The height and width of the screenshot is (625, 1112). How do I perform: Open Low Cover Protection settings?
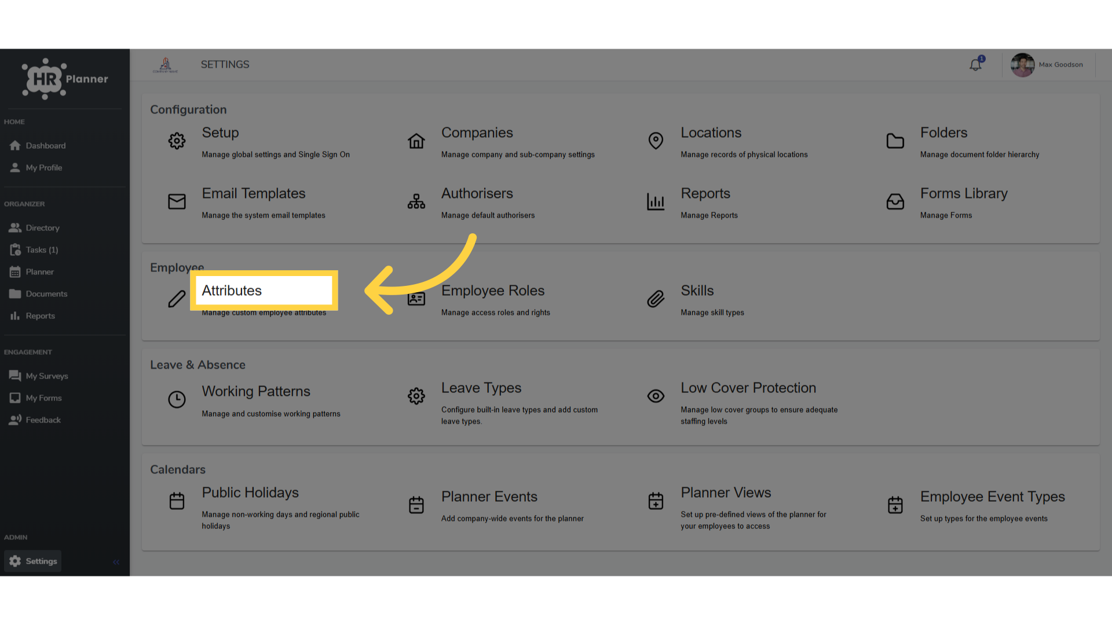click(x=748, y=388)
